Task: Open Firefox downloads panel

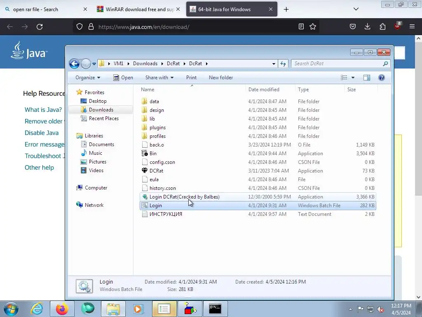Action: [367, 26]
